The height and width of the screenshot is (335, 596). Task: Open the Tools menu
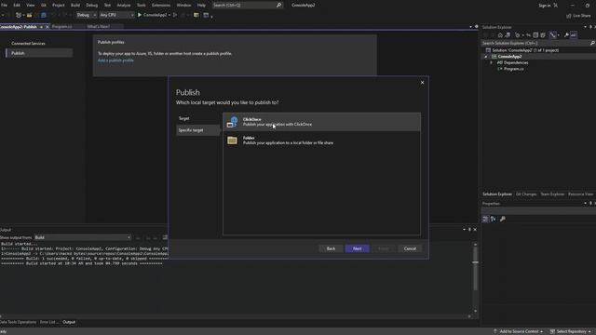point(141,6)
